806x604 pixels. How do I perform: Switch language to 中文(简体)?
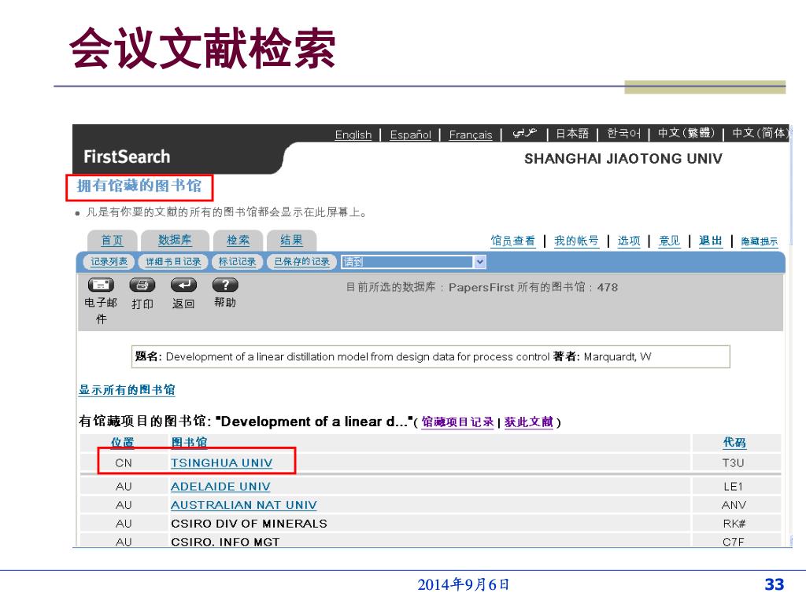tap(760, 133)
